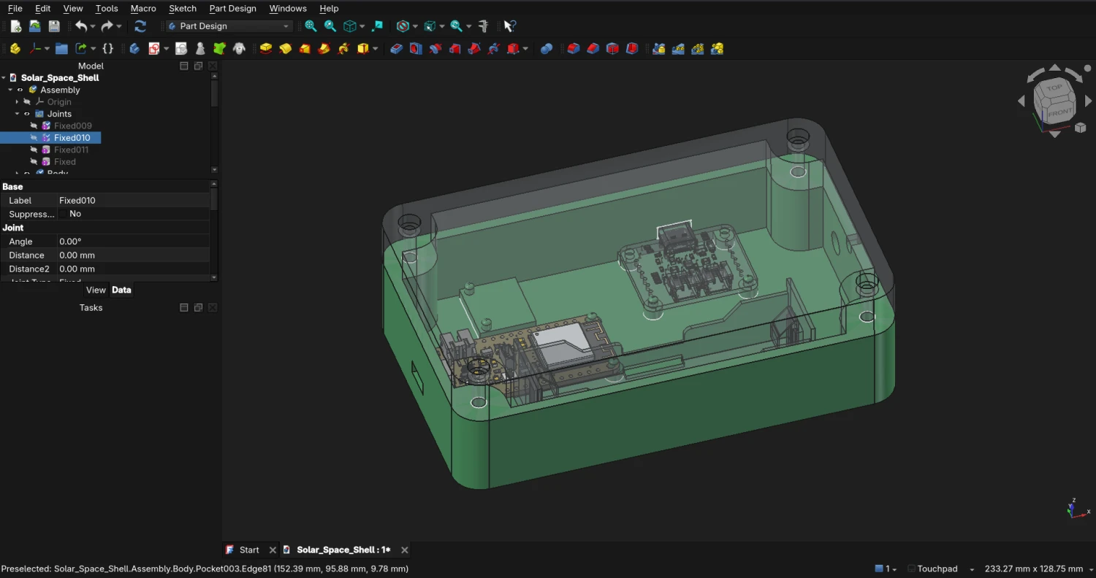Click the Pad extrude tool
1096x578 pixels.
pos(266,49)
